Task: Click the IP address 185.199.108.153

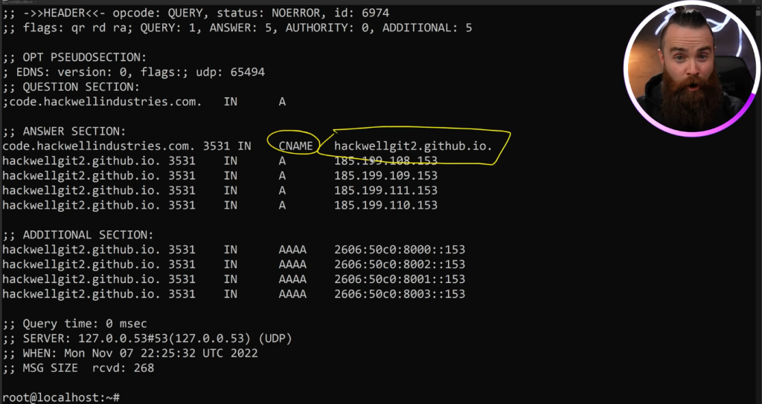Action: (x=385, y=161)
